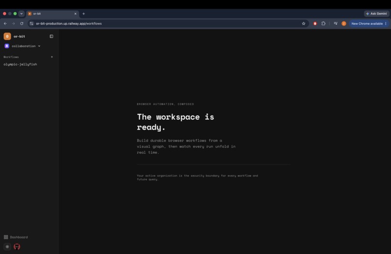The height and width of the screenshot is (254, 391).
Task: Add a new workflow with plus icon
Action: (x=52, y=57)
